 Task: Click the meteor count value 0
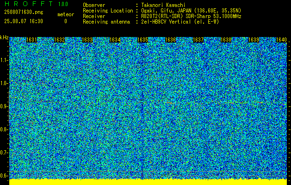[66, 21]
